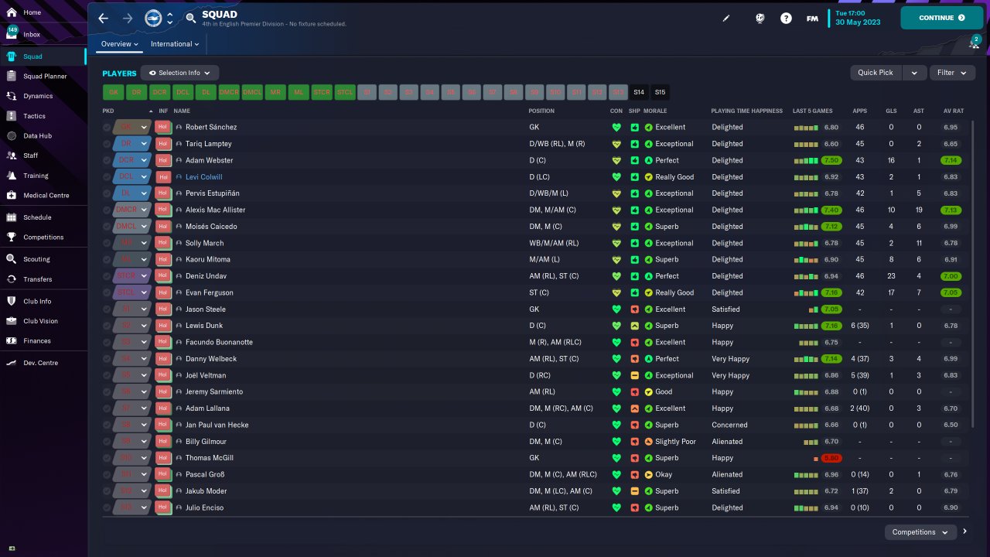Select the S15 substitute slot
This screenshot has width=990, height=557.
tap(660, 92)
